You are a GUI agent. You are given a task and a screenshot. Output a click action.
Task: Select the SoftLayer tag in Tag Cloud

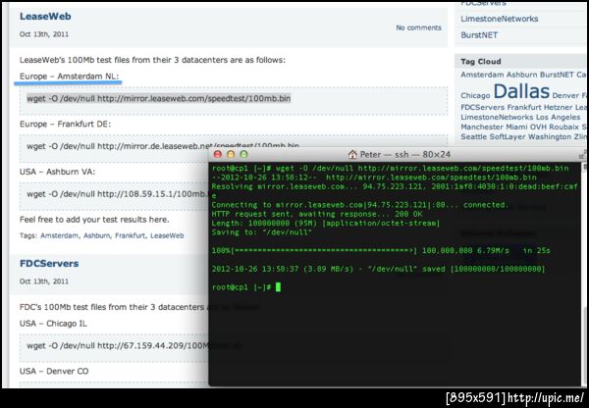pos(508,136)
